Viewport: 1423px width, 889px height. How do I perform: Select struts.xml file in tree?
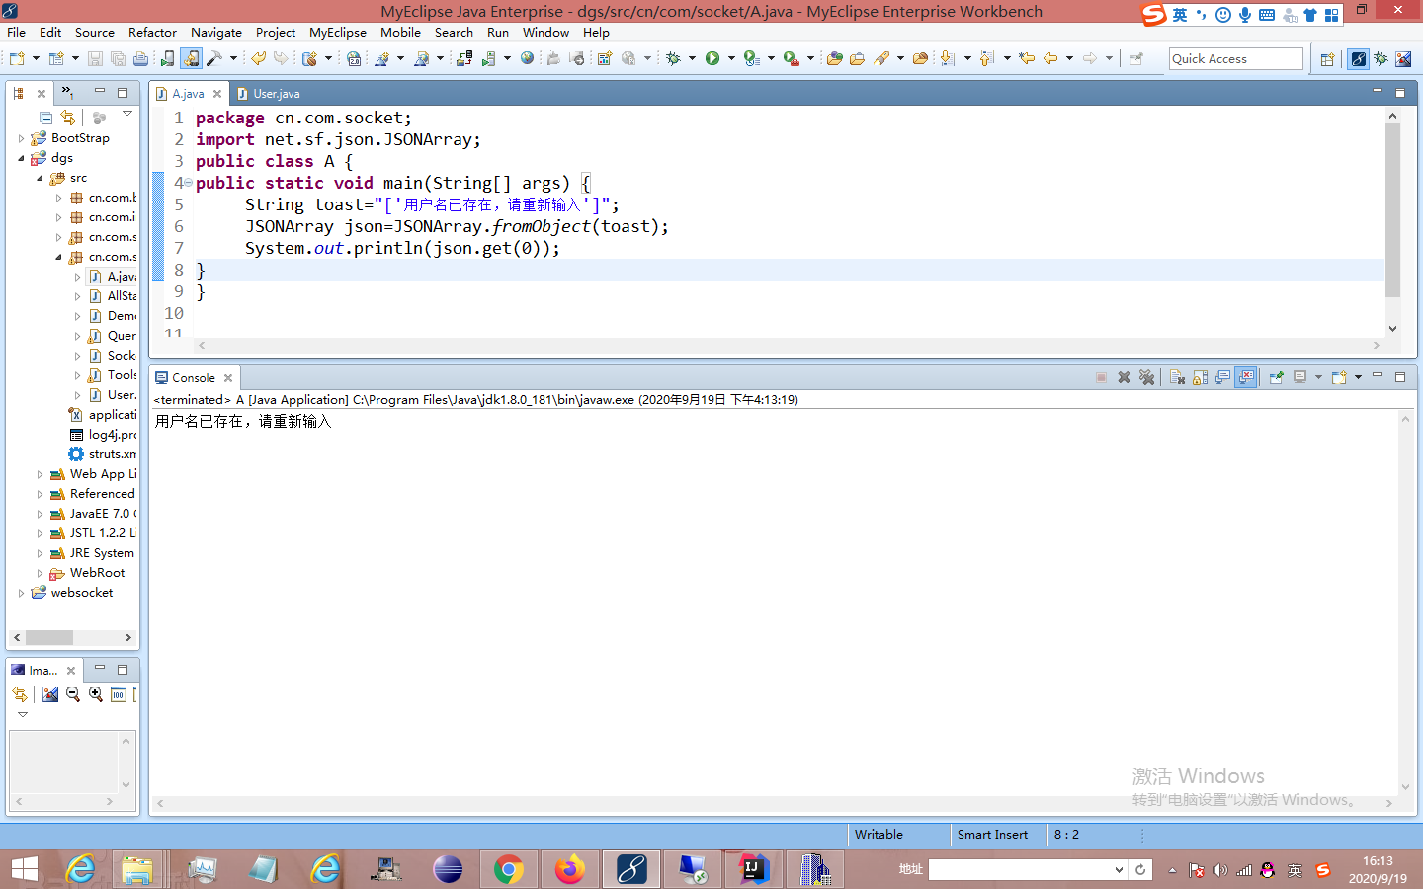click(x=103, y=454)
